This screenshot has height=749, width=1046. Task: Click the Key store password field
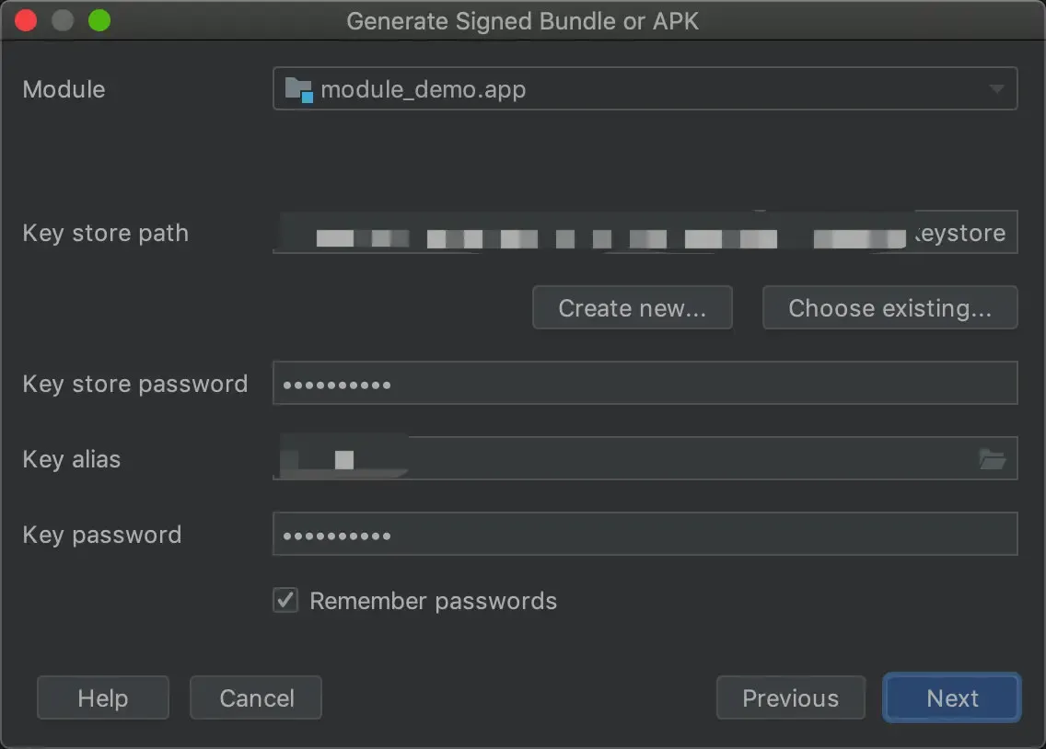[x=645, y=383]
